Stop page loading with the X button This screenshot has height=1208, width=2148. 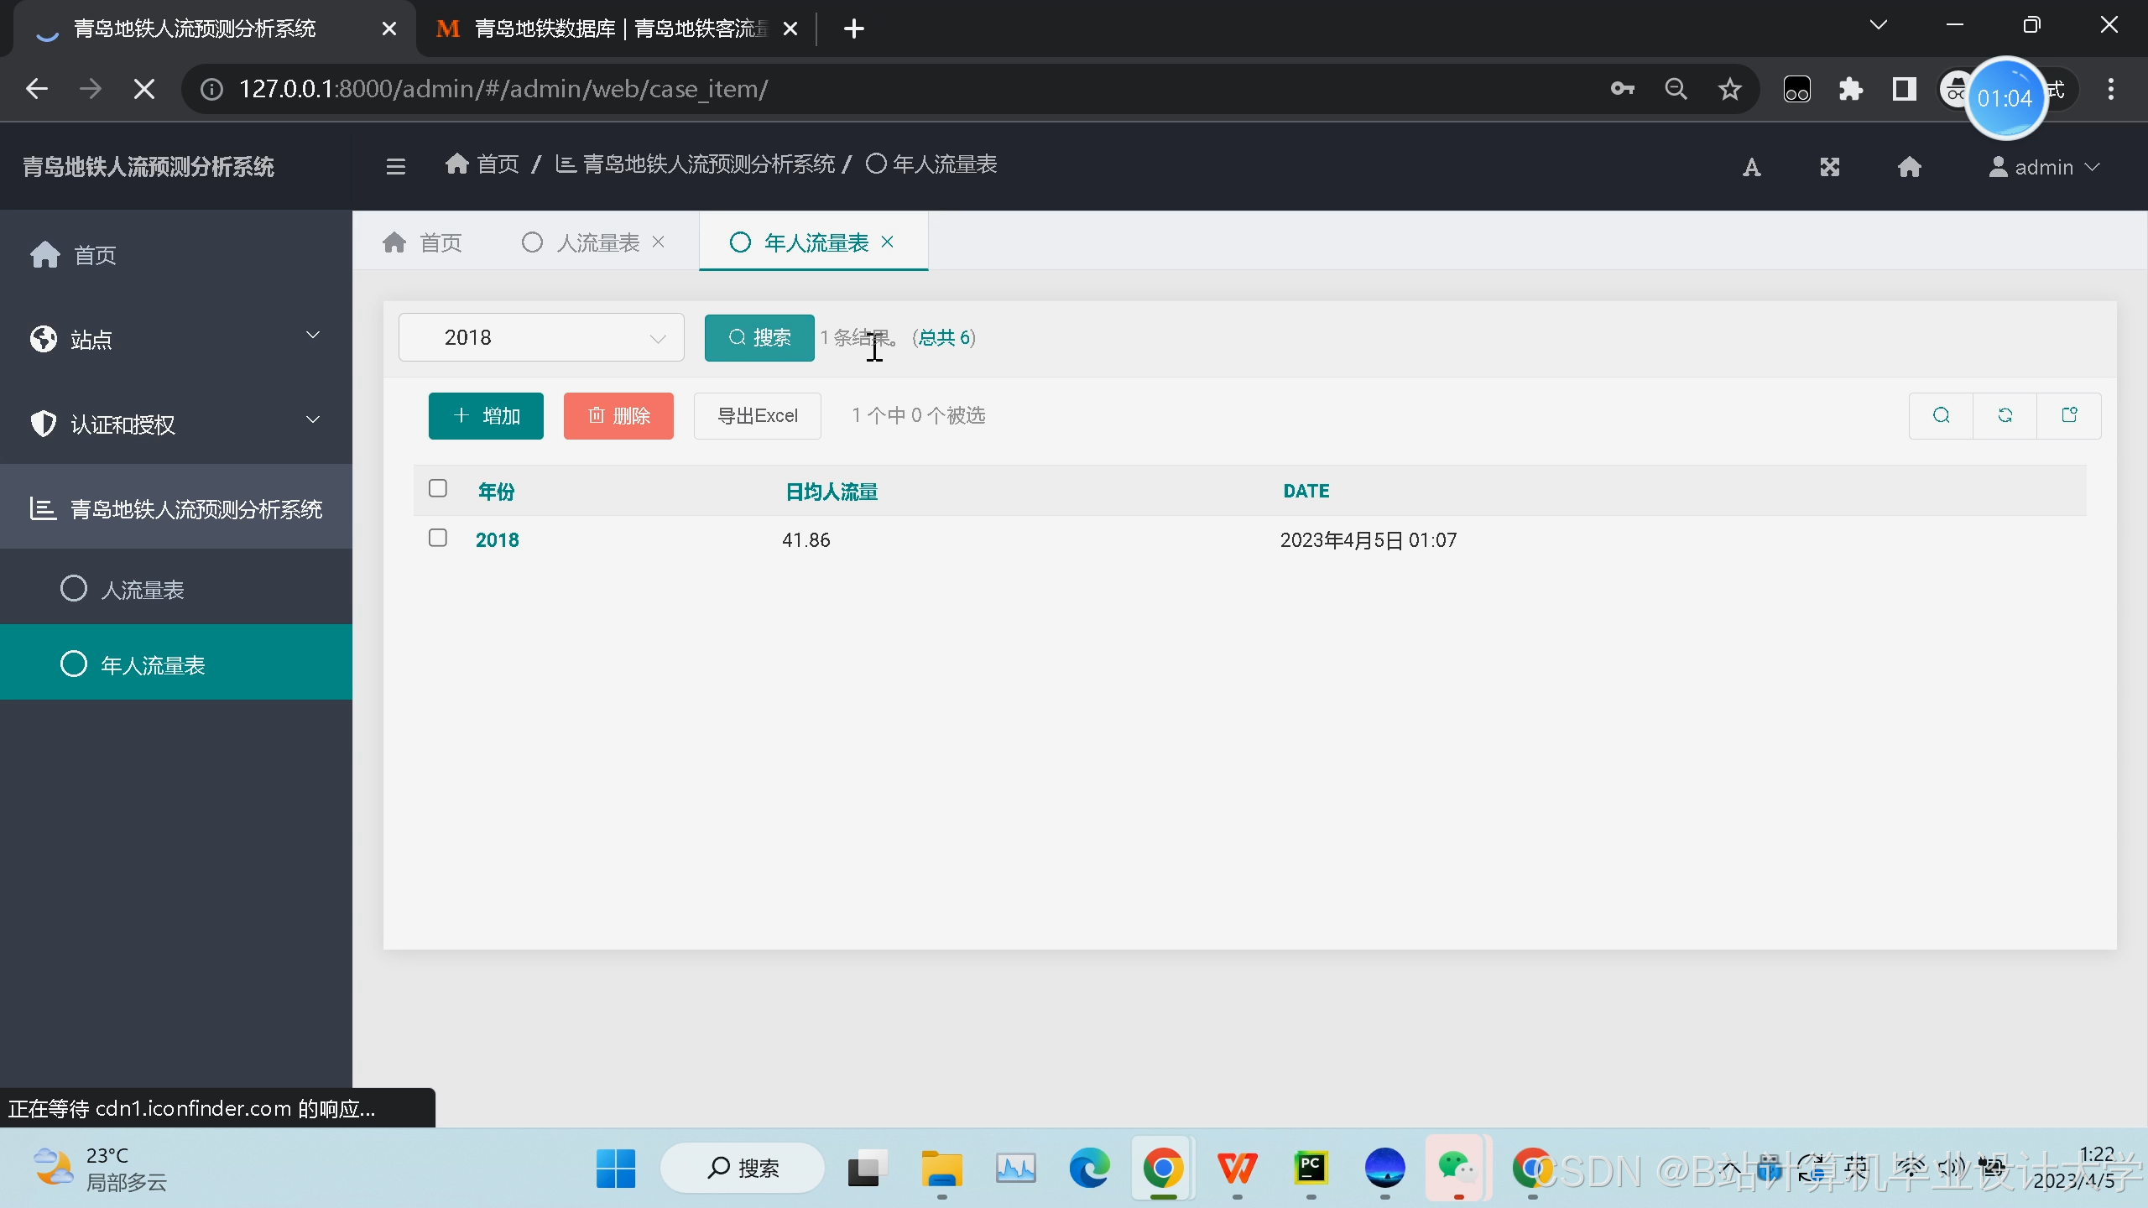tap(144, 89)
